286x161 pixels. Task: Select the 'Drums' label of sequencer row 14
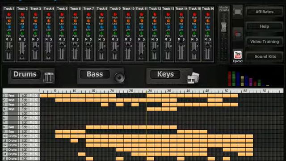click(13, 154)
